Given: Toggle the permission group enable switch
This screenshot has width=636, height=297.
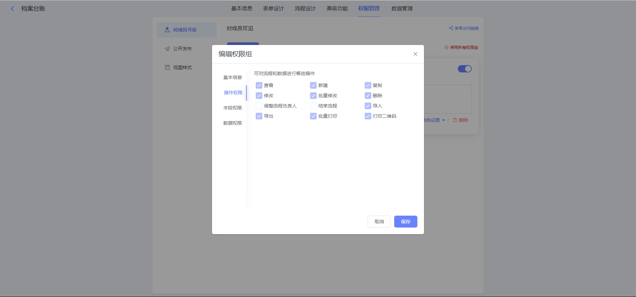Looking at the screenshot, I should (x=464, y=69).
